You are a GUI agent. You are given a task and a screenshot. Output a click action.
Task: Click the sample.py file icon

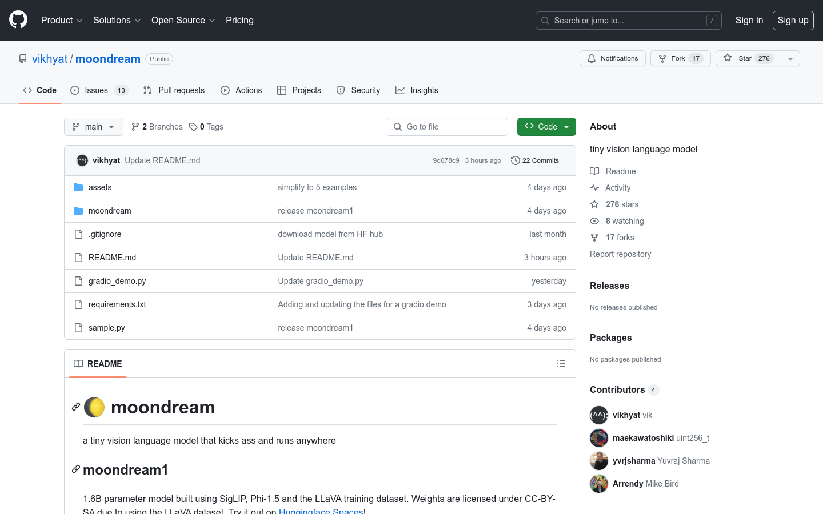(78, 328)
